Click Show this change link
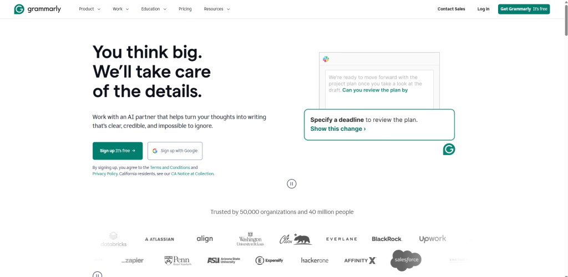The height and width of the screenshot is (277, 568). click(x=338, y=129)
